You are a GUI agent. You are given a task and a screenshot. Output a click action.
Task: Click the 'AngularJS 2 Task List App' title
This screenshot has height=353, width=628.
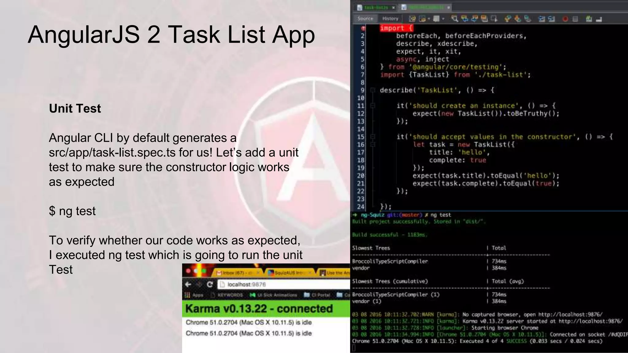[171, 35]
